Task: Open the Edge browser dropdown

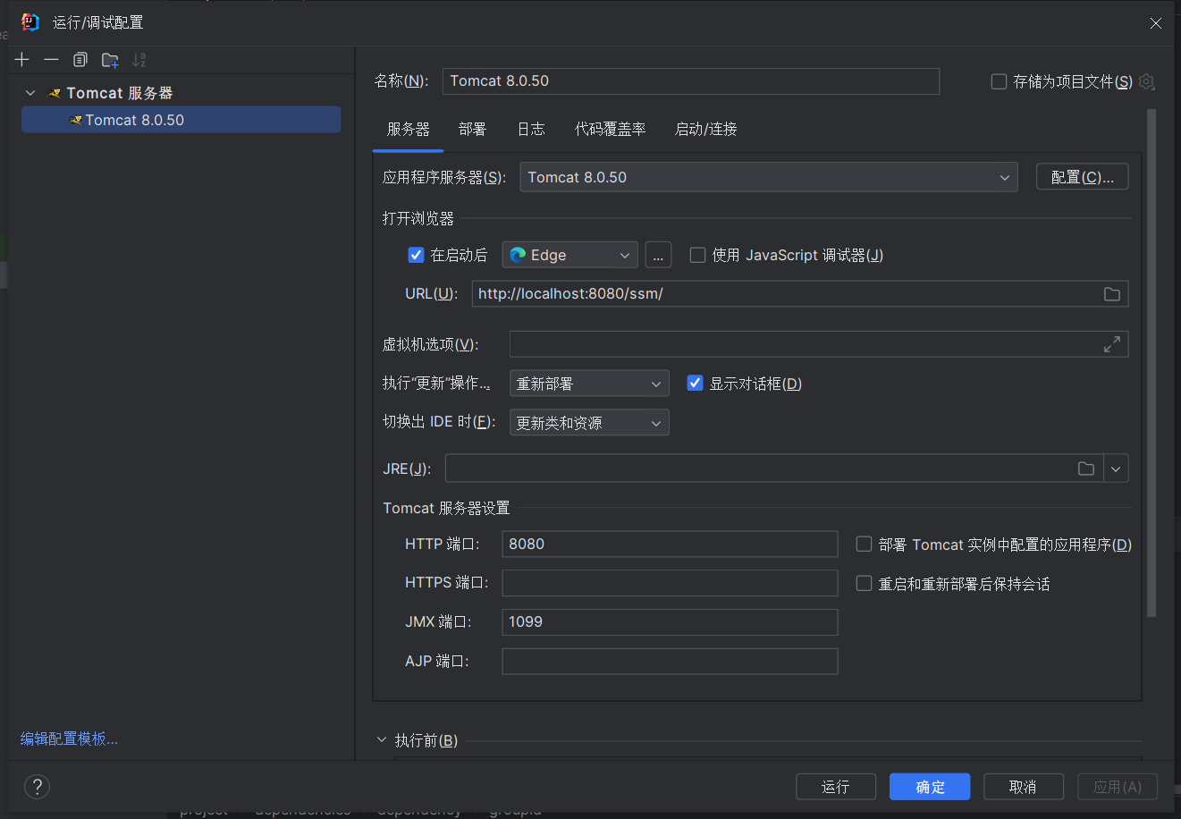Action: coord(569,255)
